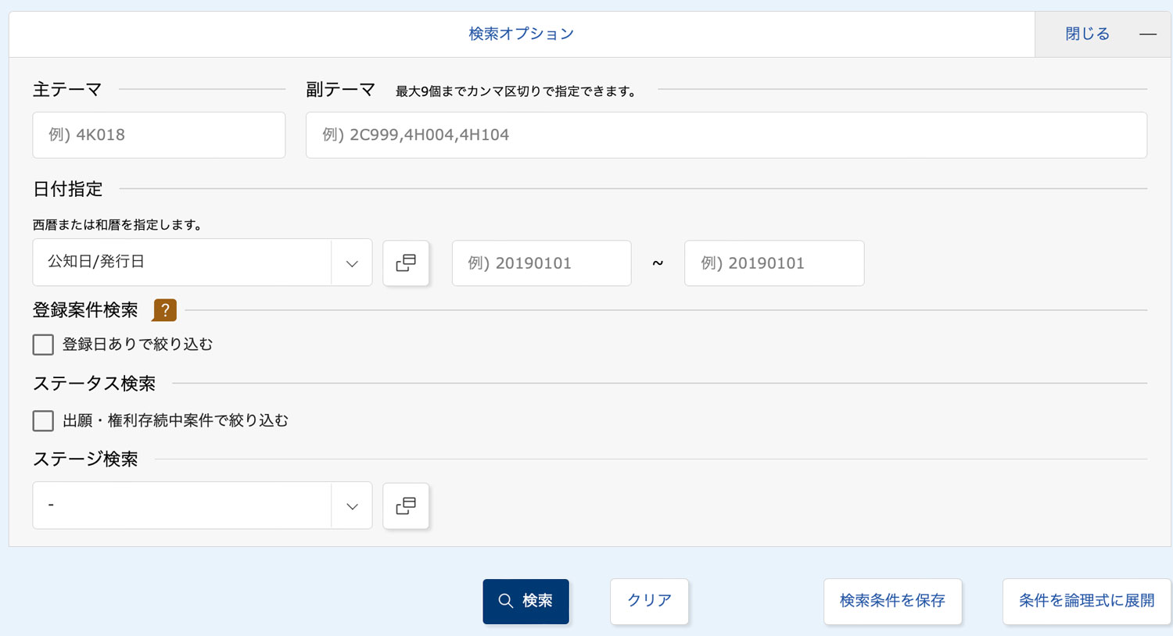Click the chevron on the date type selector
Image resolution: width=1173 pixels, height=636 pixels.
(352, 263)
